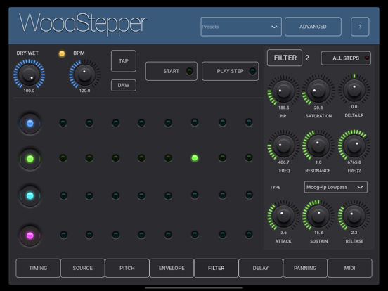
Task: Toggle step 7 in the cyan row
Action: click(222, 195)
